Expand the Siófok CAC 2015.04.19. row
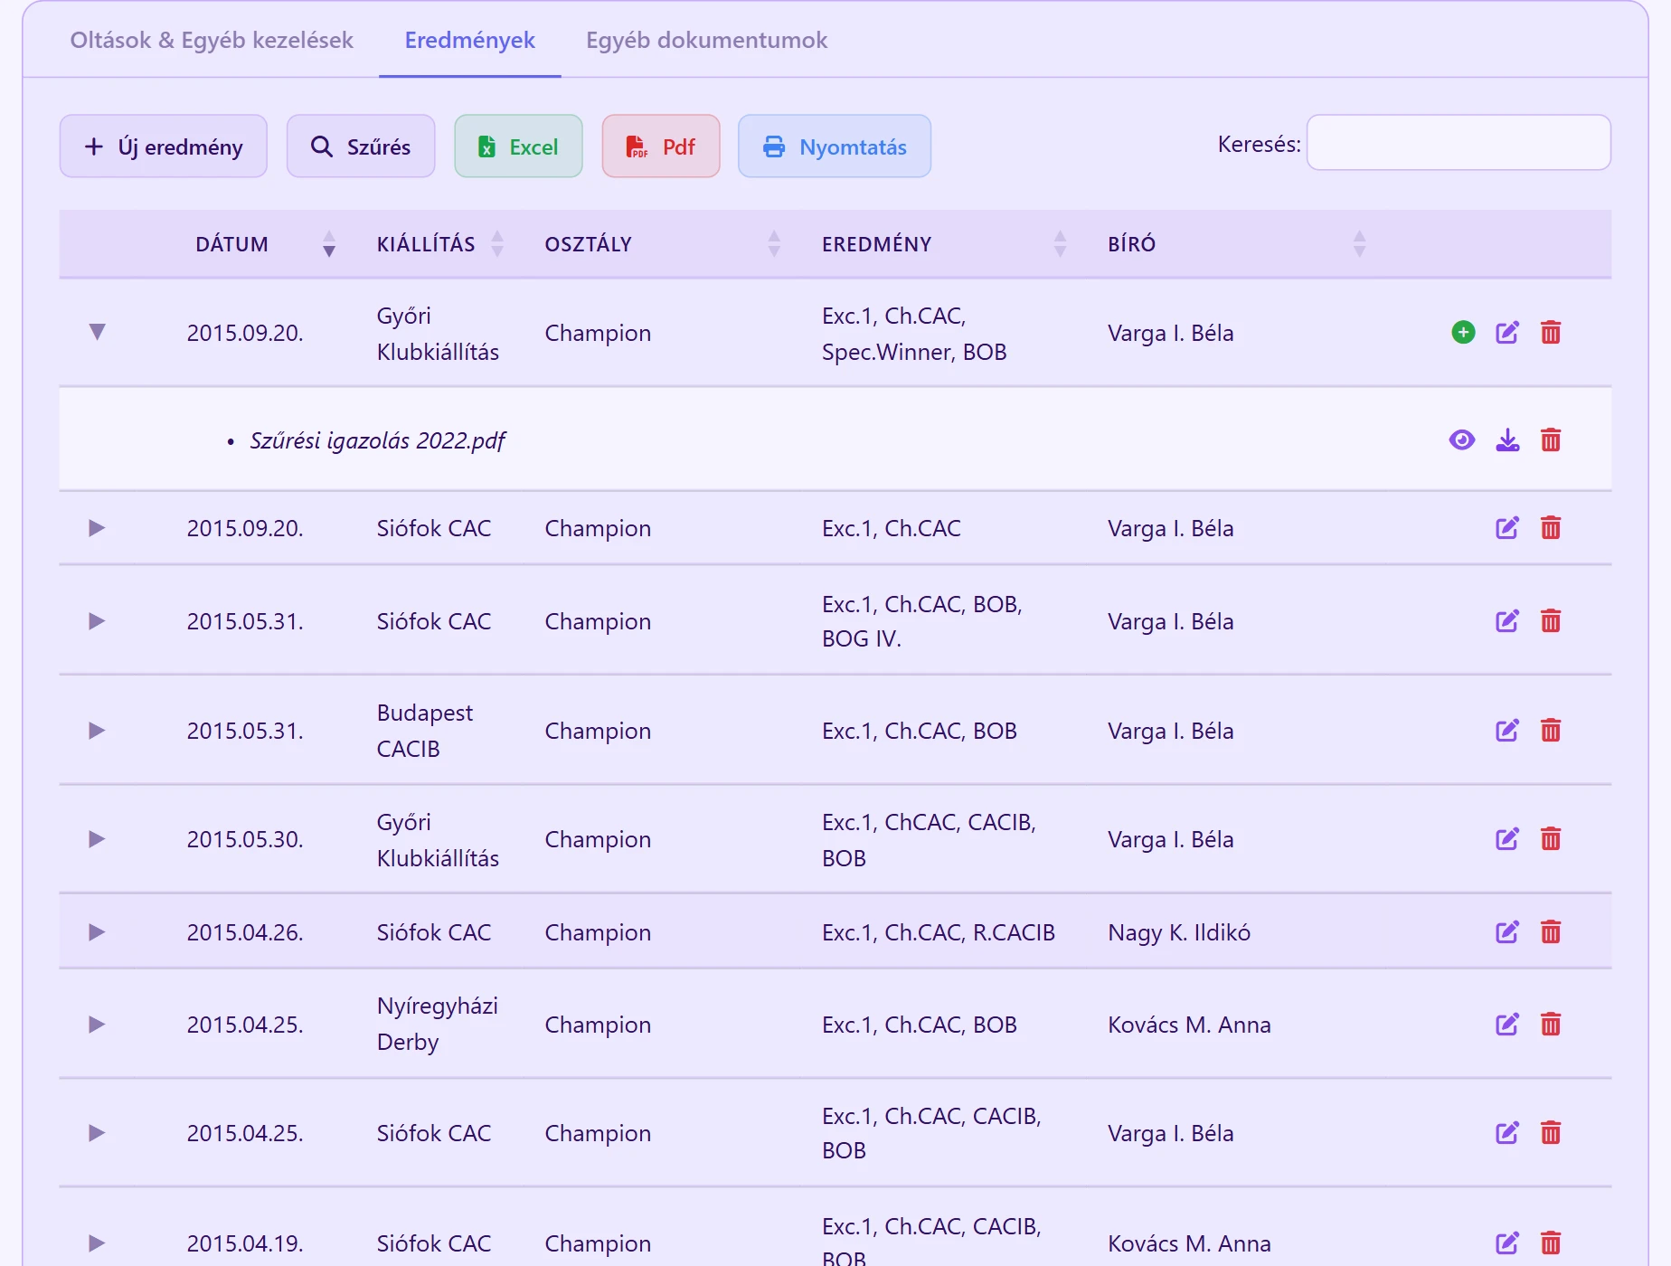Screen dimensions: 1671x1266 tap(97, 1243)
